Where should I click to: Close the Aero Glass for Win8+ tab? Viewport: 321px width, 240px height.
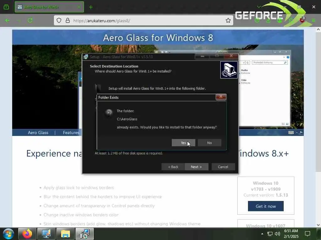pos(79,7)
